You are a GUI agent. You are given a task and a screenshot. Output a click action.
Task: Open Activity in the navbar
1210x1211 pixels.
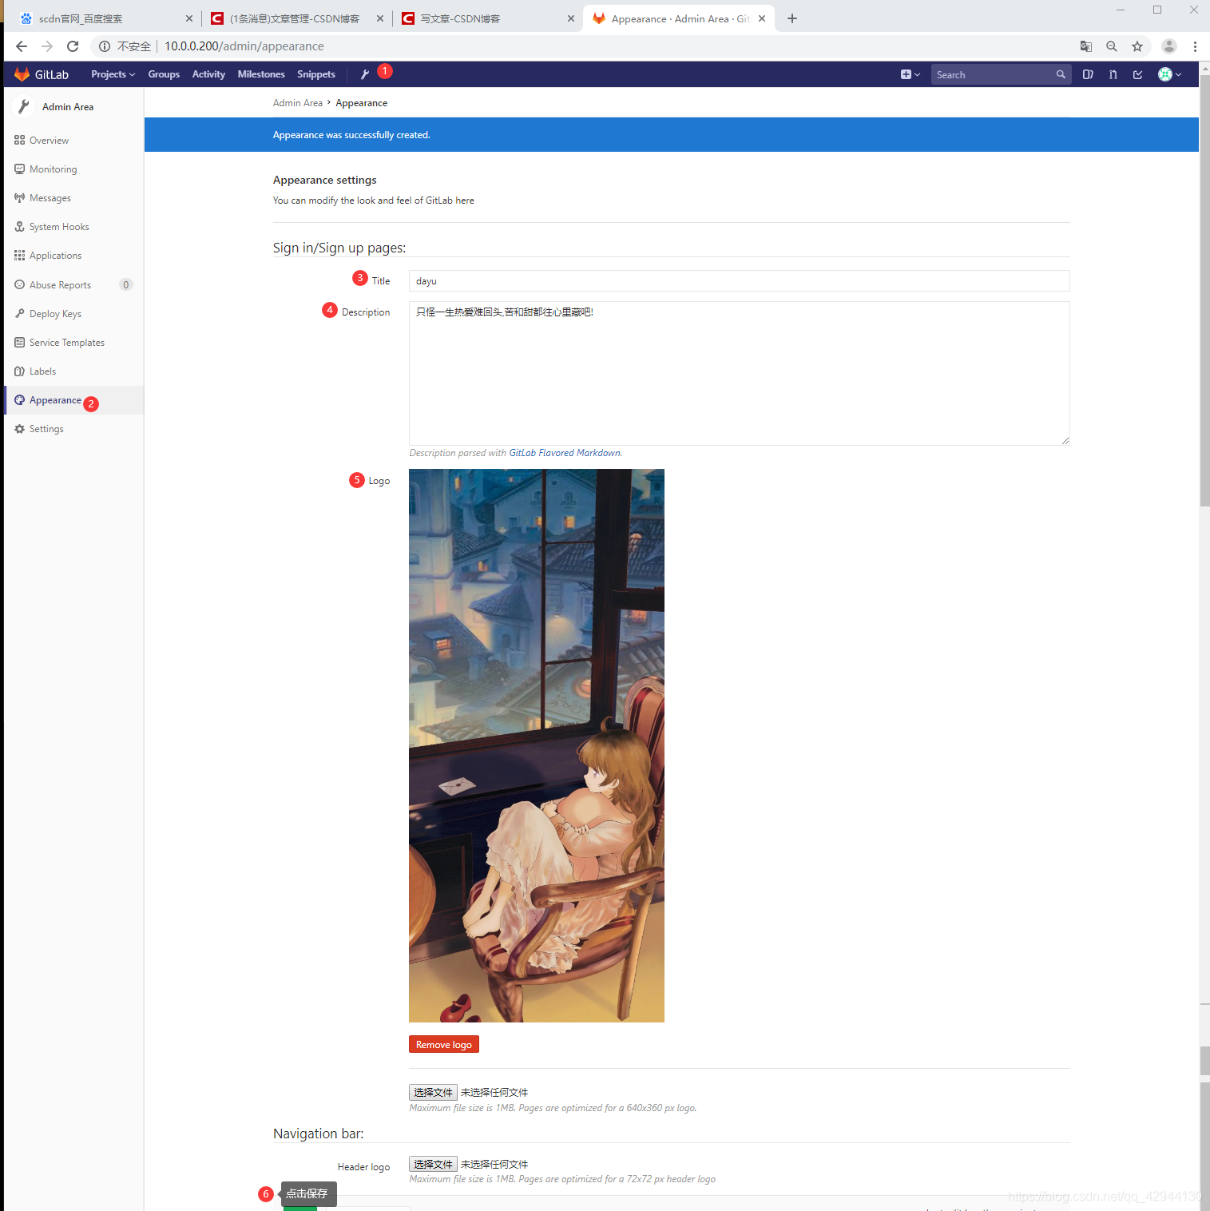click(208, 74)
